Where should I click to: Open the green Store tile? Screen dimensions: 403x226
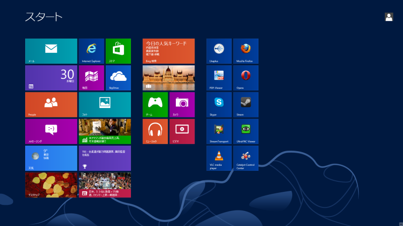pos(118,51)
